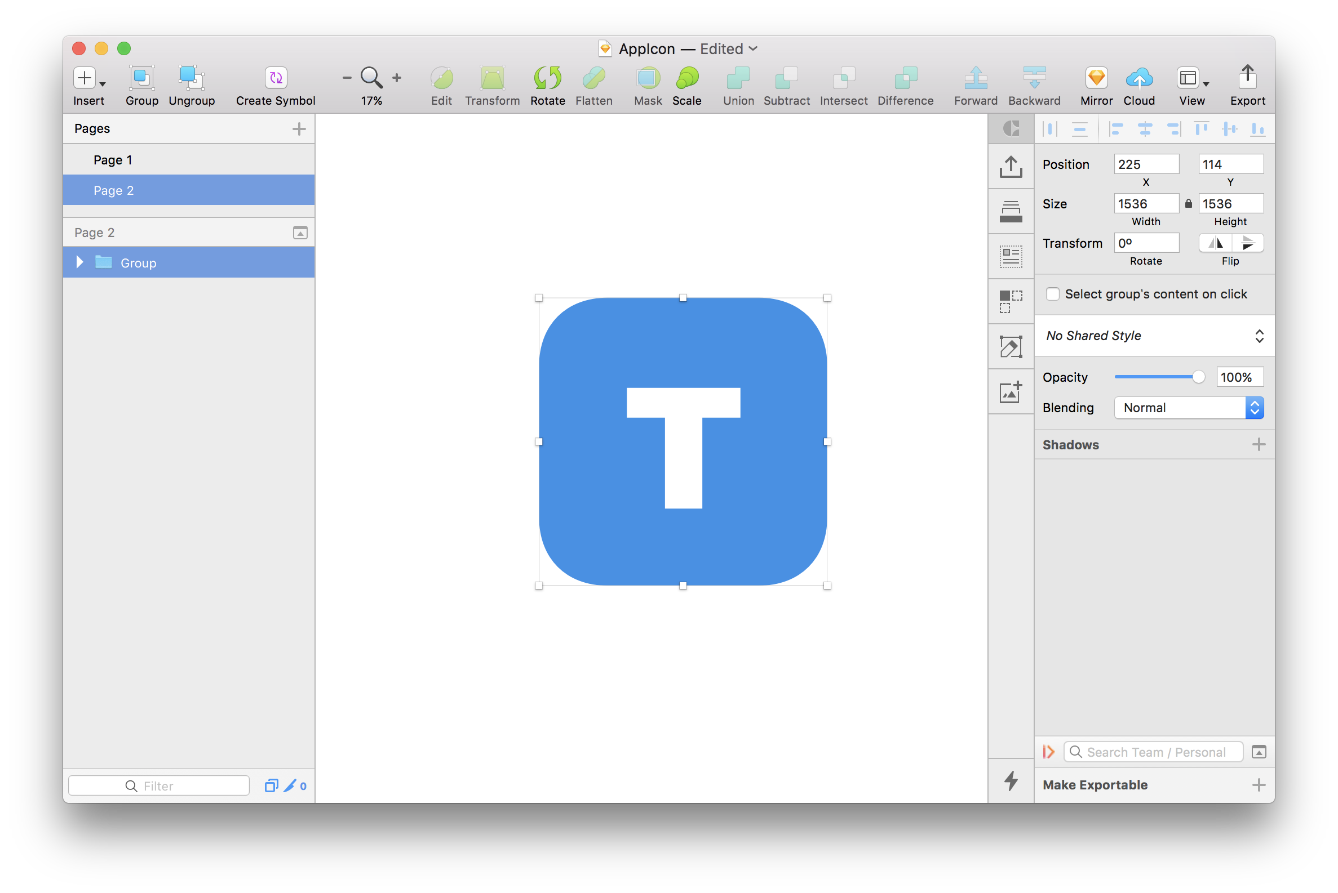
Task: Click the Make Exportable plus button
Action: 1258,785
